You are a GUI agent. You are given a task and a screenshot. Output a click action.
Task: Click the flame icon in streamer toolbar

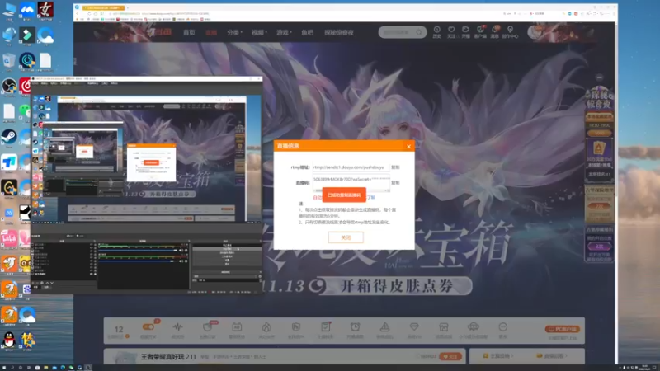(x=266, y=327)
